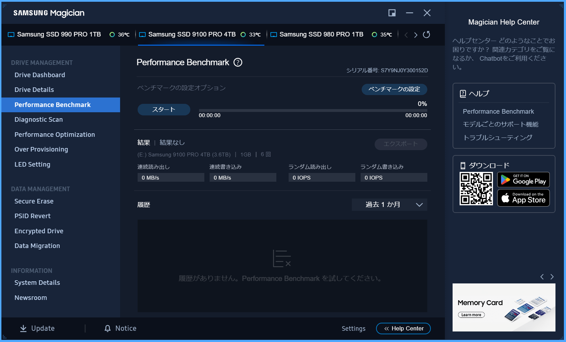Click the Notice text in bottom bar
The image size is (566, 342).
[x=126, y=328]
